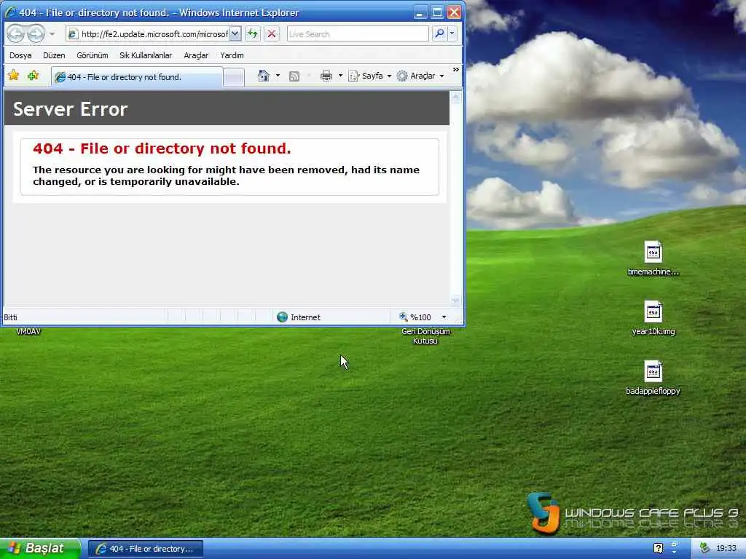Click the red Stop loading icon

coord(272,33)
